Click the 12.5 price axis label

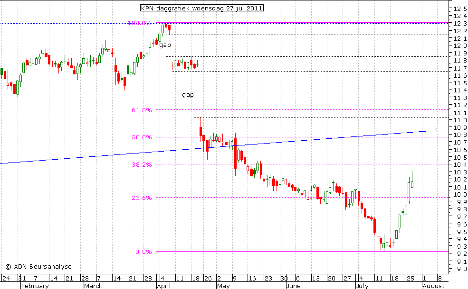pos(460,9)
